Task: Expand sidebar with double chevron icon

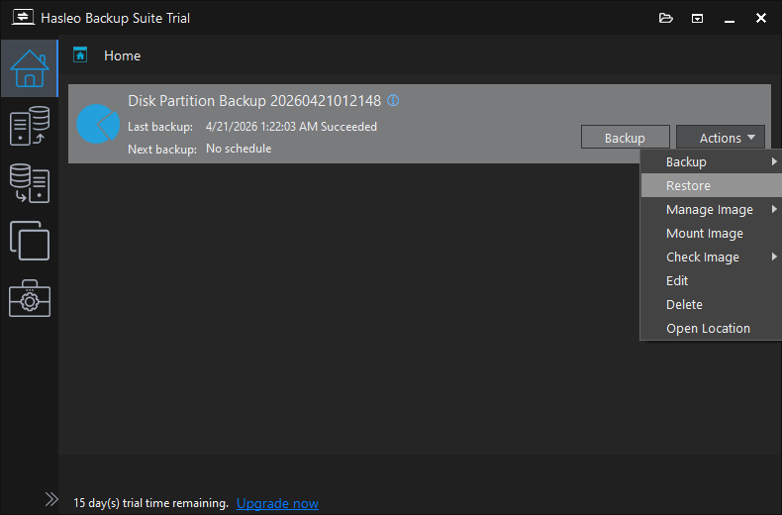Action: click(51, 499)
